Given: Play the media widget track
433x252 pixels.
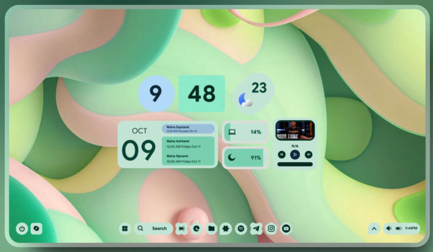Looking at the screenshot, I should pos(295,154).
